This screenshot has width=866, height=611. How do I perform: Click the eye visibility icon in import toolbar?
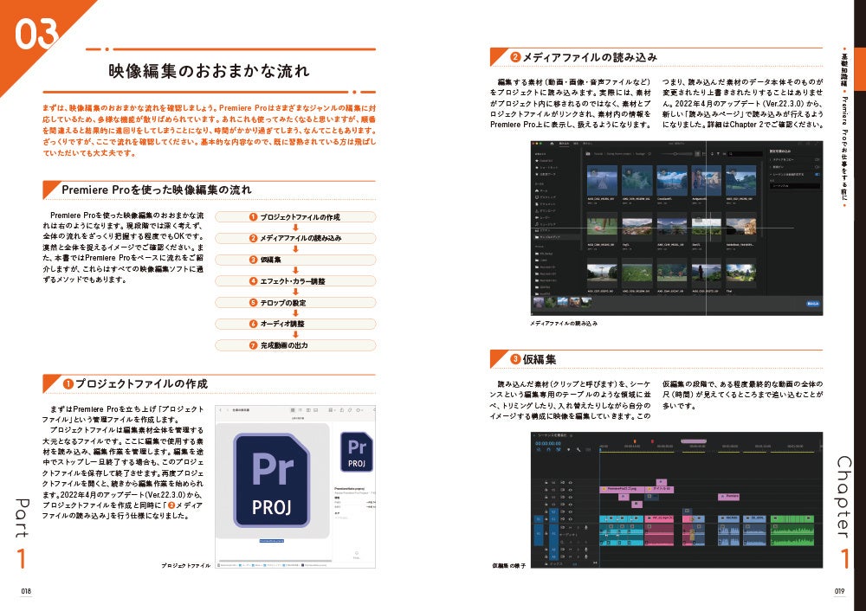click(x=724, y=154)
